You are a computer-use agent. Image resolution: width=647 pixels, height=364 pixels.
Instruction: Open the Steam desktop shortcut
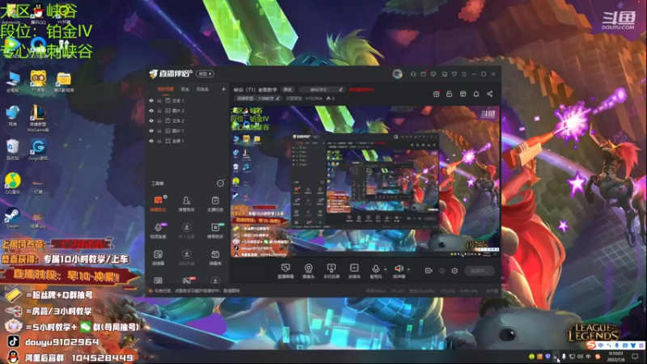[x=12, y=218]
